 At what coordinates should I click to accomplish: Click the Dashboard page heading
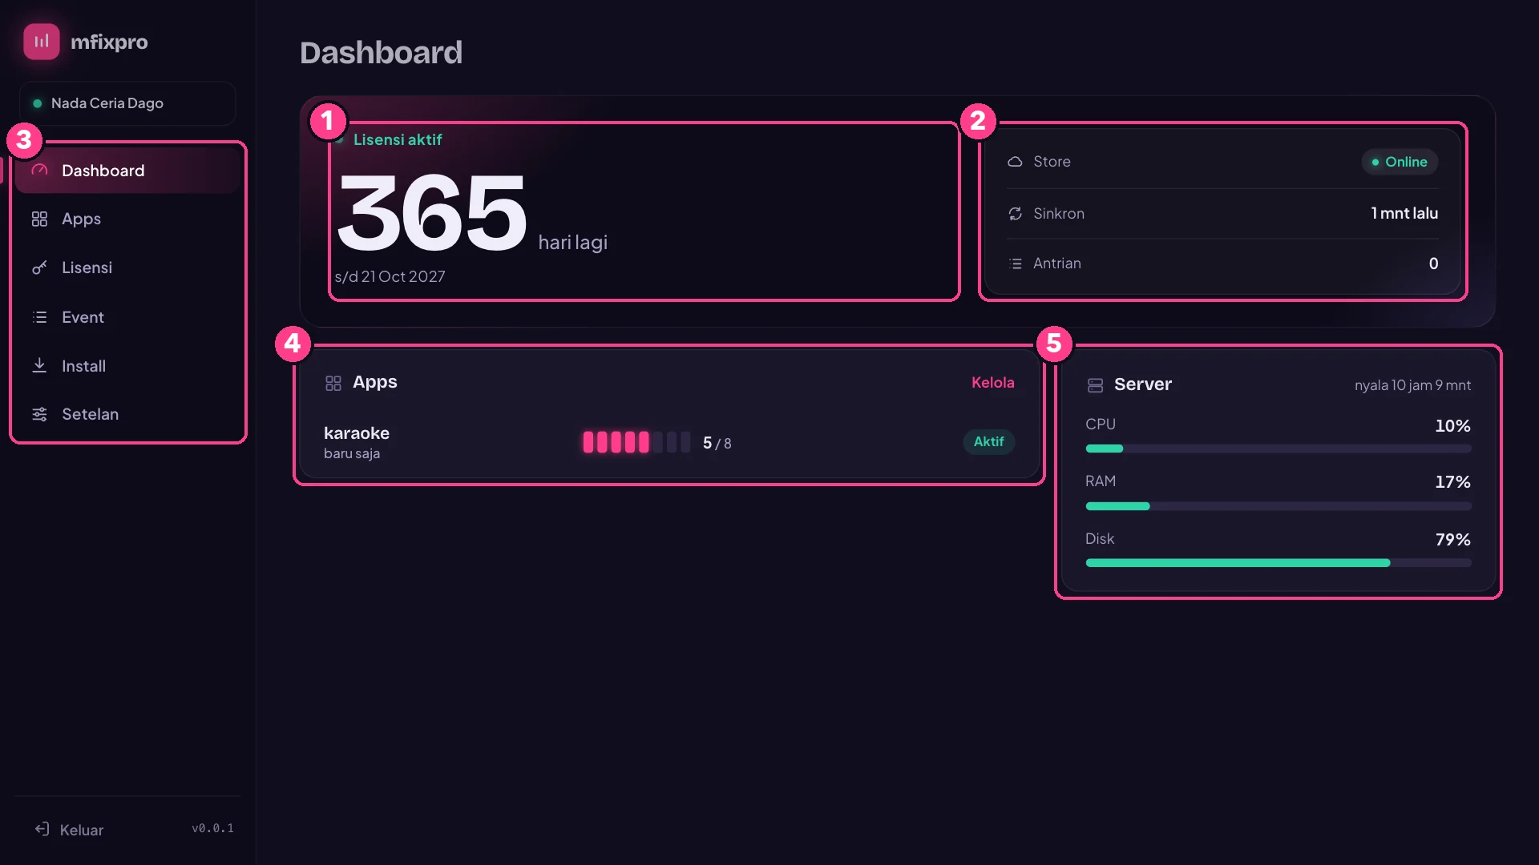(381, 53)
